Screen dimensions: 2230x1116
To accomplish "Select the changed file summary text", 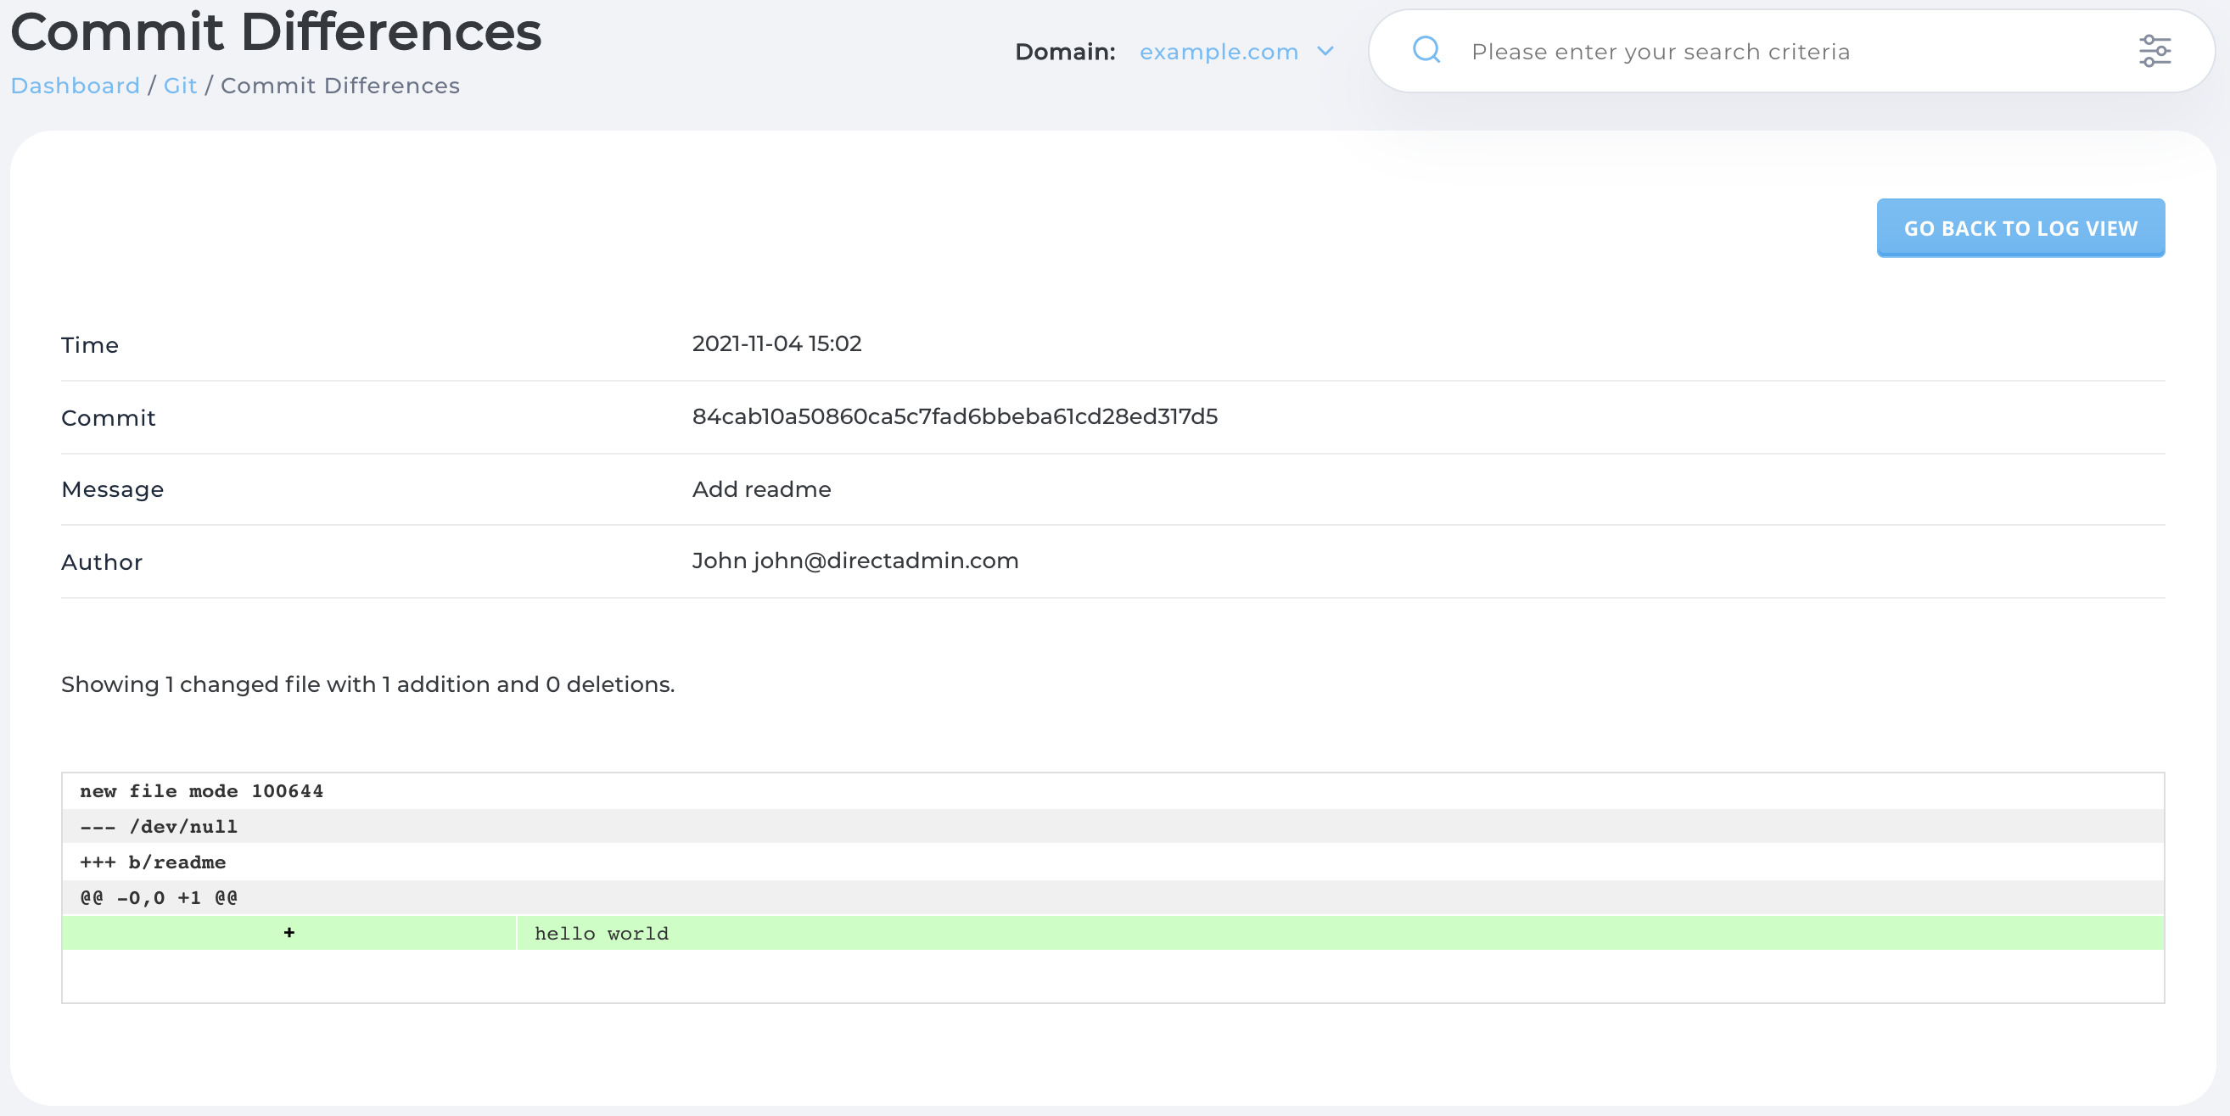I will coord(367,684).
